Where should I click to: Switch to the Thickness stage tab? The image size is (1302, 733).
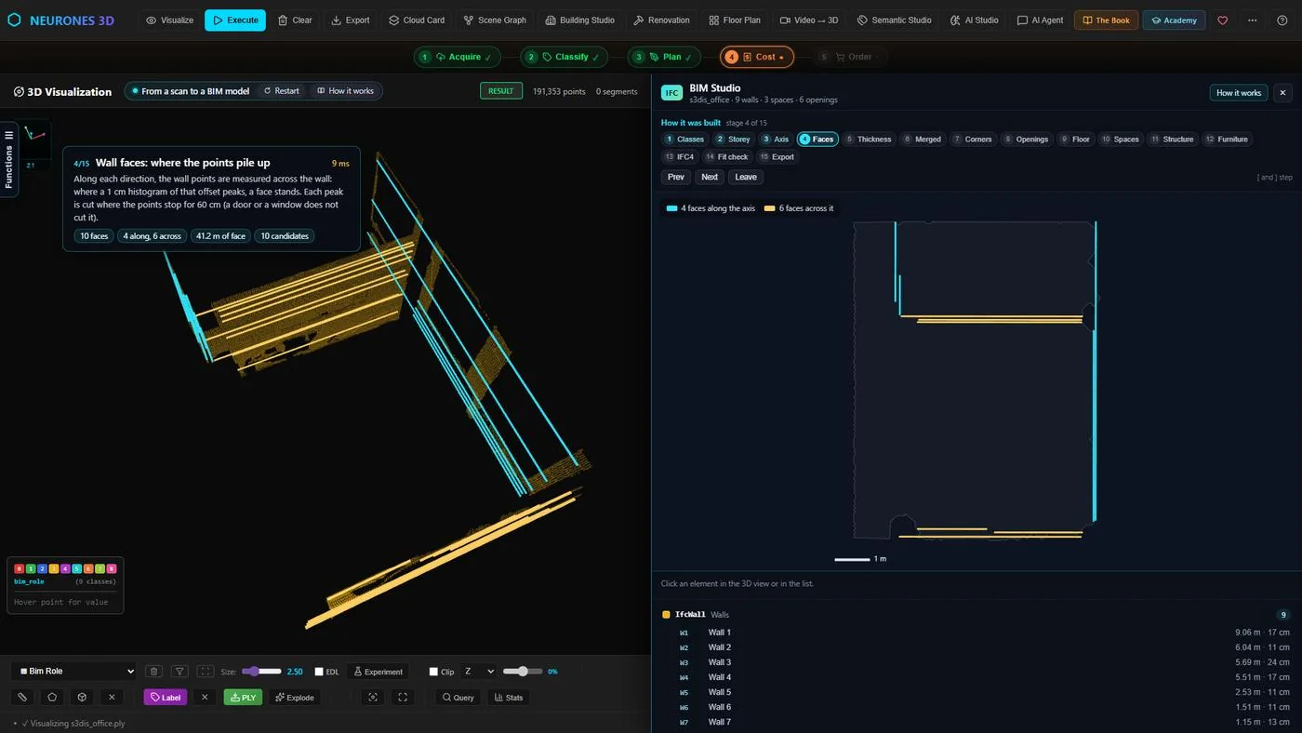pyautogui.click(x=868, y=140)
